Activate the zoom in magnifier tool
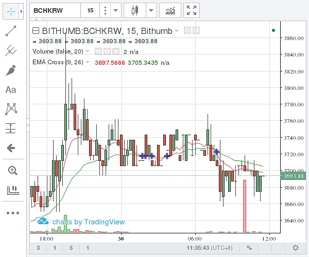 point(12,171)
